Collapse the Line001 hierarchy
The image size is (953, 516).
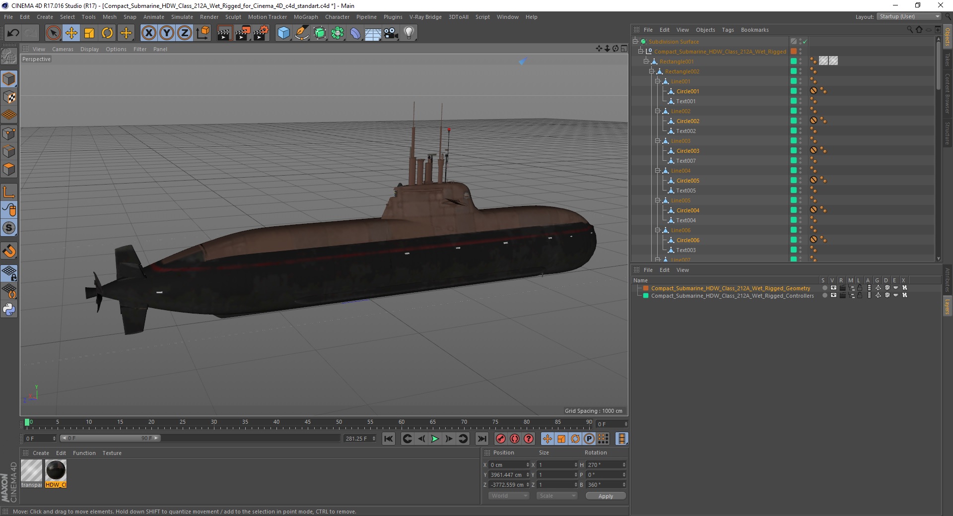click(657, 81)
